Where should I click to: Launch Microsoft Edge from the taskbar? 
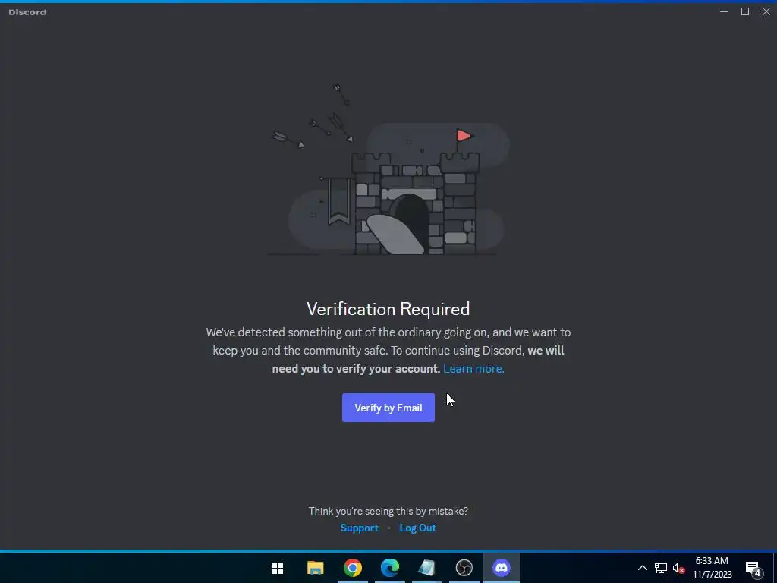[390, 568]
